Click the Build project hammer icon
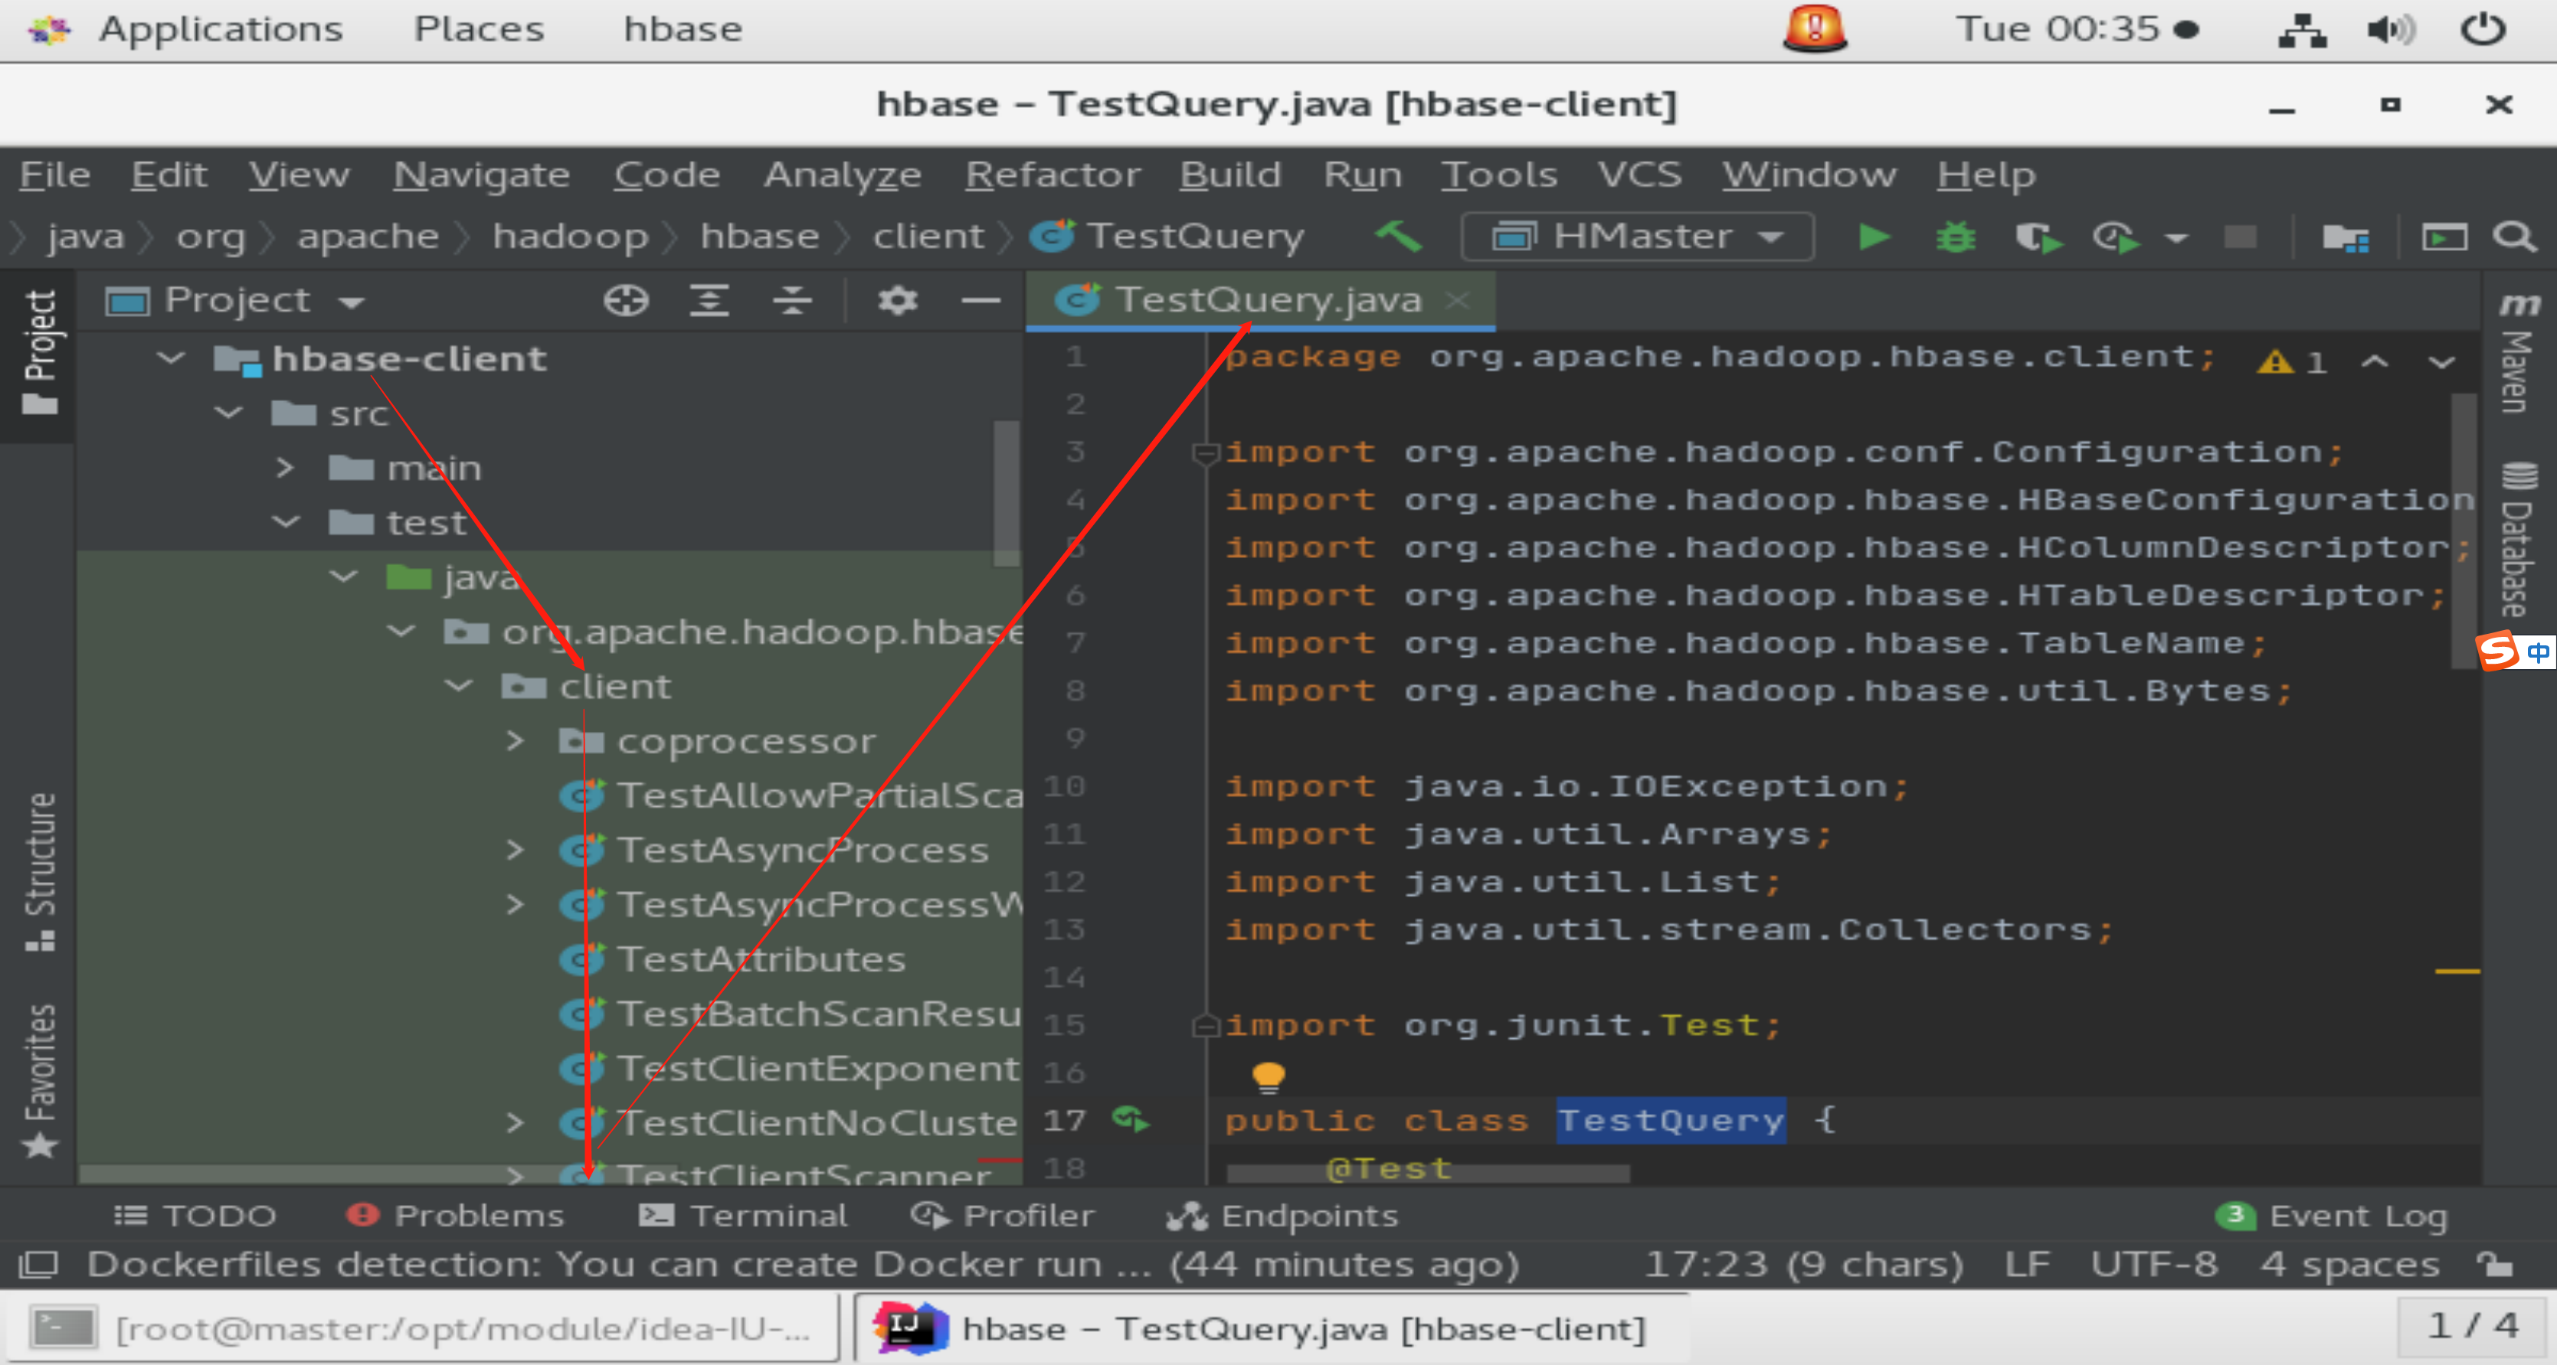Image resolution: width=2557 pixels, height=1365 pixels. pos(1399,236)
